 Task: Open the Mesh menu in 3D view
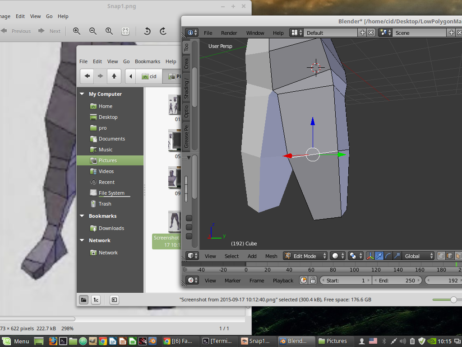pos(271,256)
